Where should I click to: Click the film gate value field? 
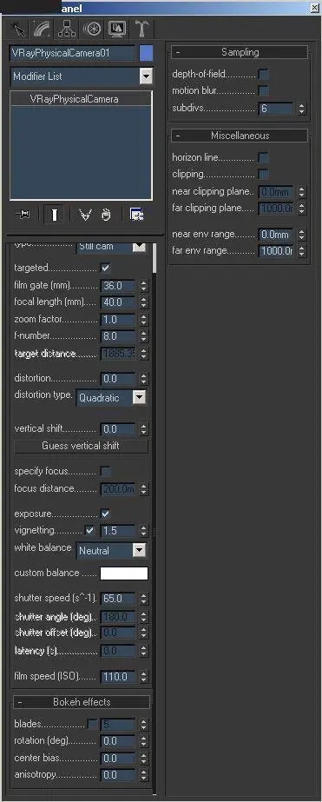pos(118,285)
